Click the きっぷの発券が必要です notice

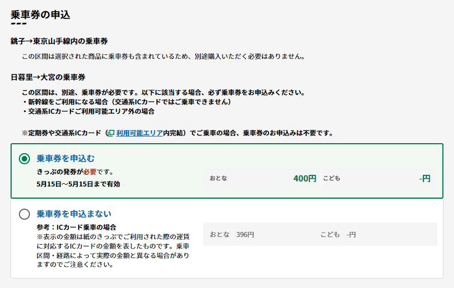pyautogui.click(x=75, y=172)
